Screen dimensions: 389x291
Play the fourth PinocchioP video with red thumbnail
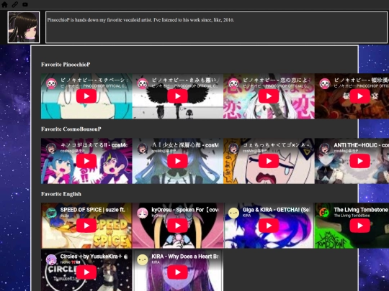click(x=360, y=96)
